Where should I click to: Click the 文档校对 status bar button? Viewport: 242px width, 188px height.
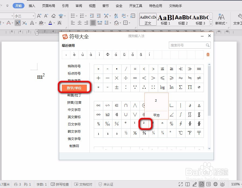[x=83, y=184]
